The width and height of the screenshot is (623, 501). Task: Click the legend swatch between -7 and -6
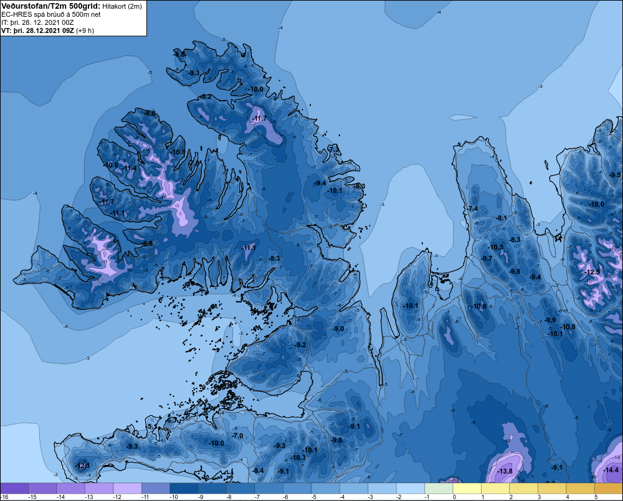pos(269,488)
